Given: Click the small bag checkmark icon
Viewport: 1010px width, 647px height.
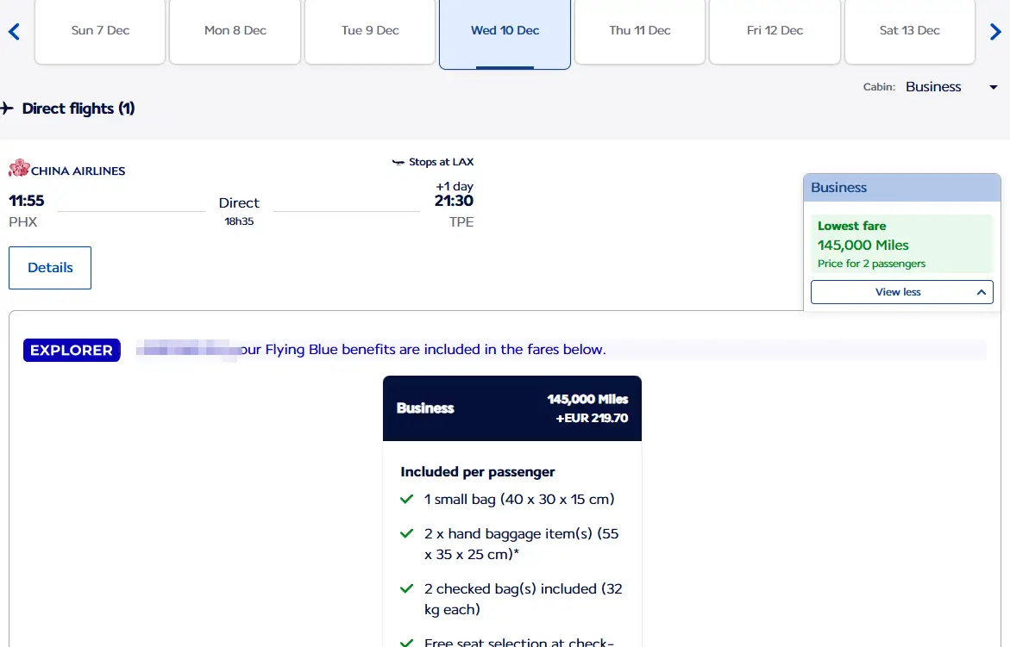Looking at the screenshot, I should click(406, 499).
